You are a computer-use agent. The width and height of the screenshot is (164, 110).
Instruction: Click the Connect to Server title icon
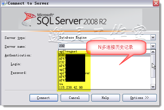(4, 3)
